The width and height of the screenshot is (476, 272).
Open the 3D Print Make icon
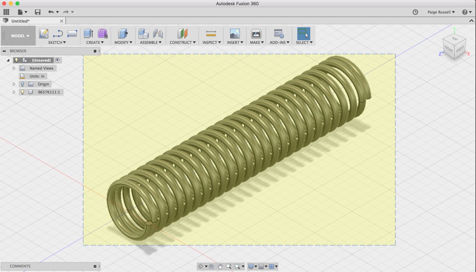(x=256, y=34)
